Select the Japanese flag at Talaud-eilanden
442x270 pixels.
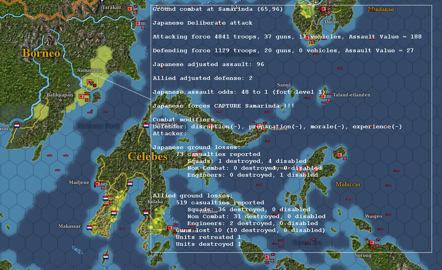pos(324,96)
